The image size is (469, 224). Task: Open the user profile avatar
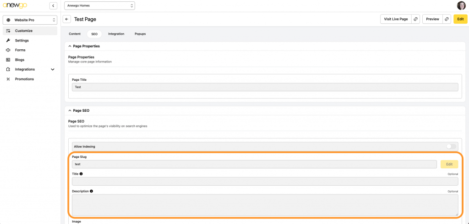pos(461,5)
